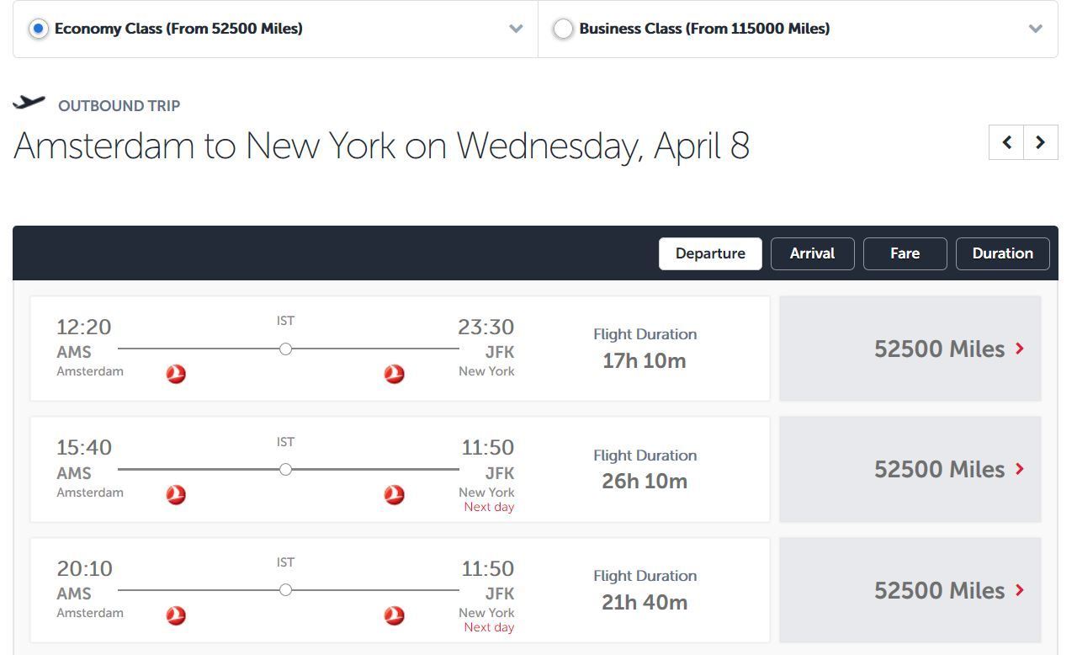Expand the Economy Class details chevron
Image resolution: width=1077 pixels, height=655 pixels.
[x=516, y=29]
